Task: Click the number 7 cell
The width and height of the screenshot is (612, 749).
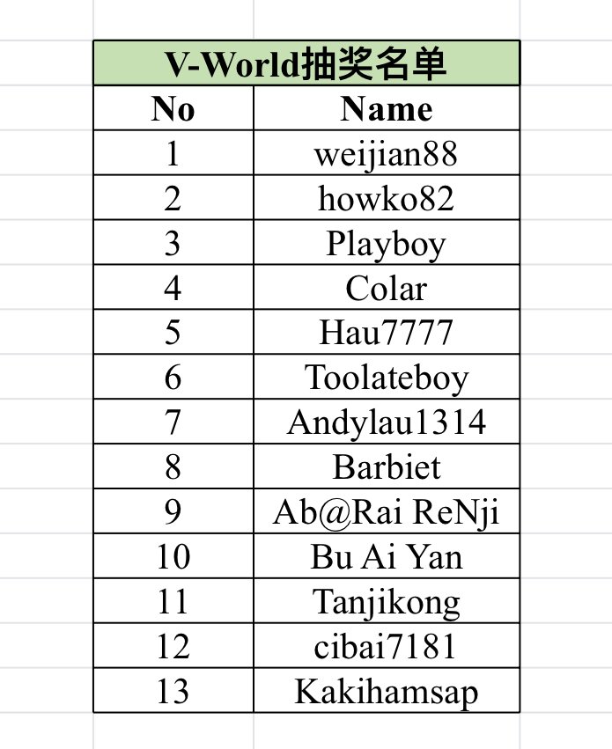Action: click(x=173, y=422)
